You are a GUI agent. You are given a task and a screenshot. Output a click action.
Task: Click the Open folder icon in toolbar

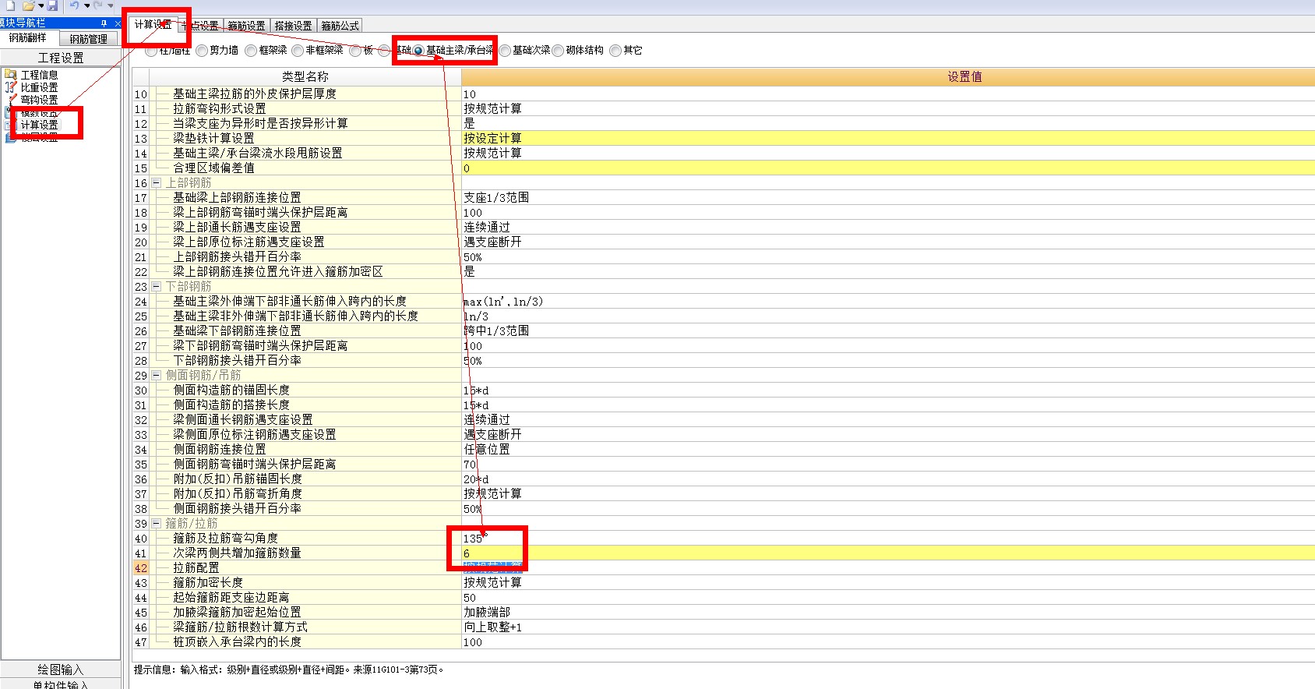point(28,5)
